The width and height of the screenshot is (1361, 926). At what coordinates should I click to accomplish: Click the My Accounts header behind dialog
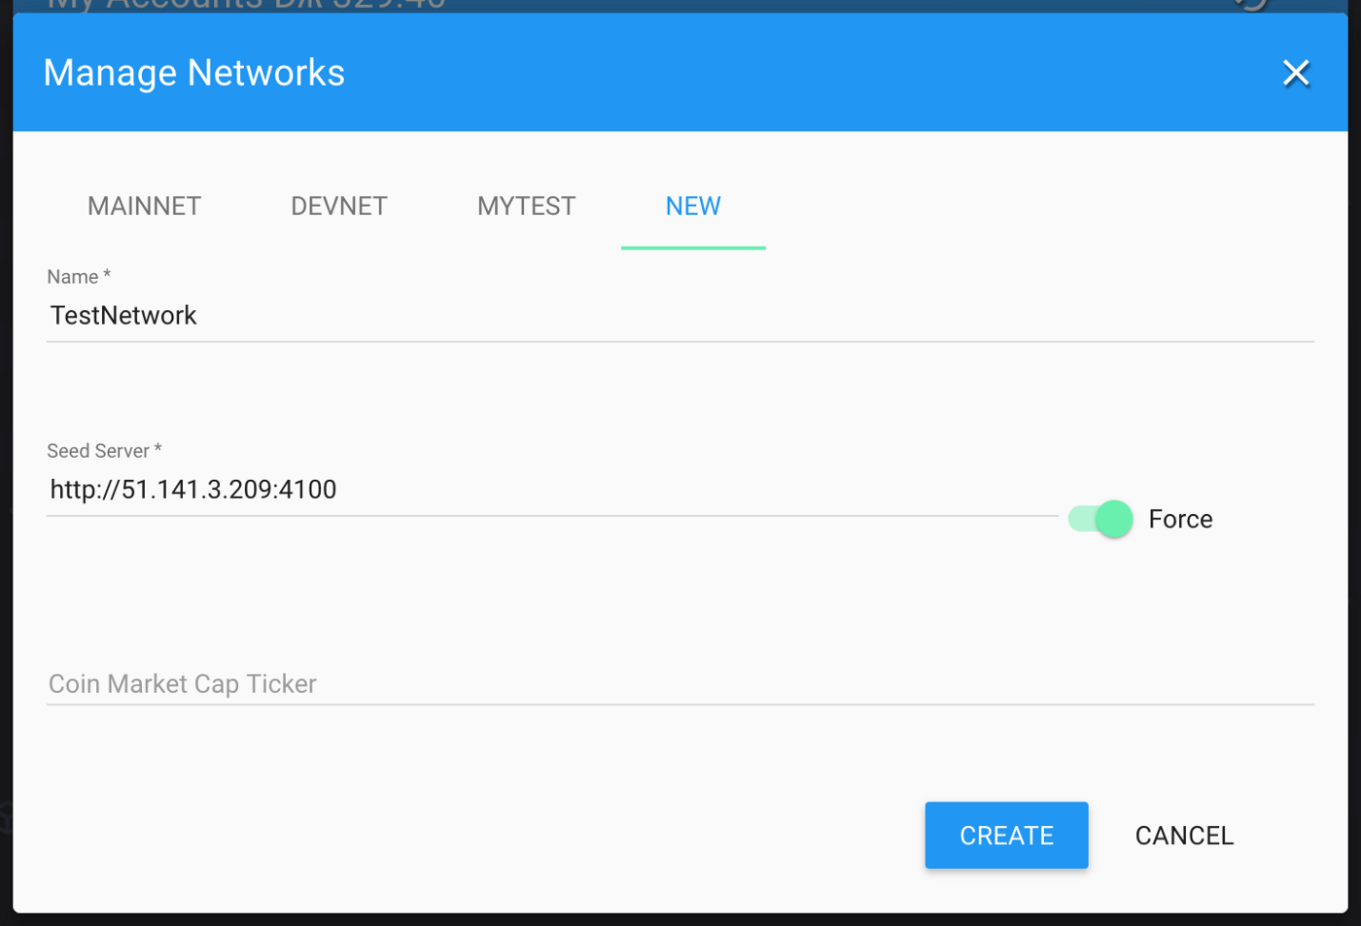[246, 5]
